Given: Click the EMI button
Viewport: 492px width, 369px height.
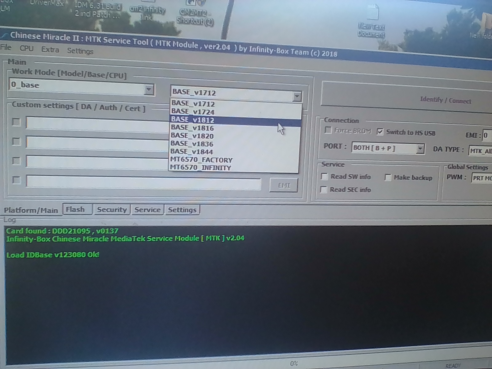Looking at the screenshot, I should point(284,185).
